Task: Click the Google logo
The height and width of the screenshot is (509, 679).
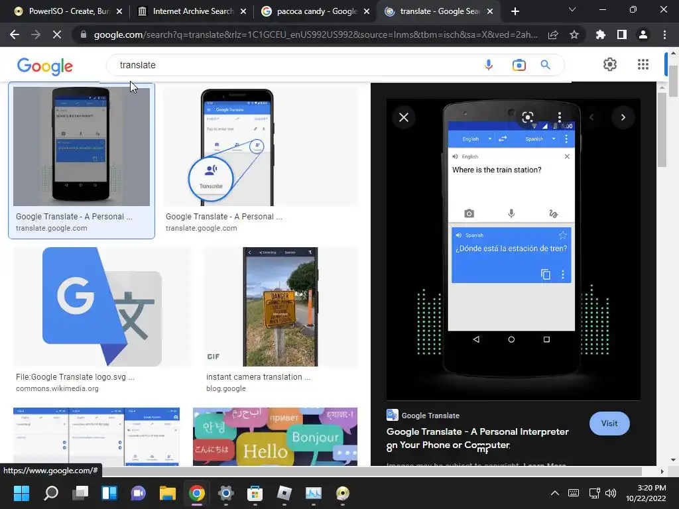Action: [45, 66]
